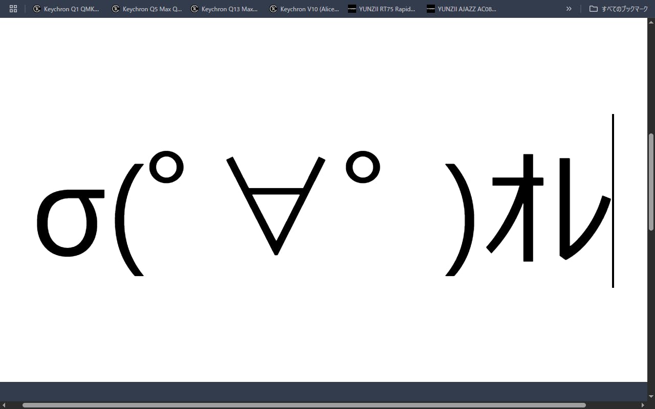
Task: Click the horizontal scrollbar left arrow
Action: point(4,405)
